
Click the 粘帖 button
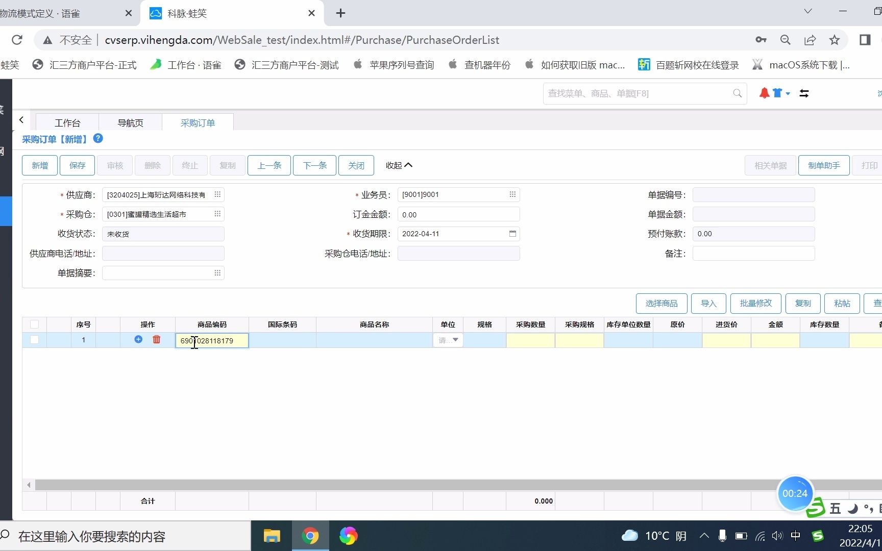tap(842, 304)
